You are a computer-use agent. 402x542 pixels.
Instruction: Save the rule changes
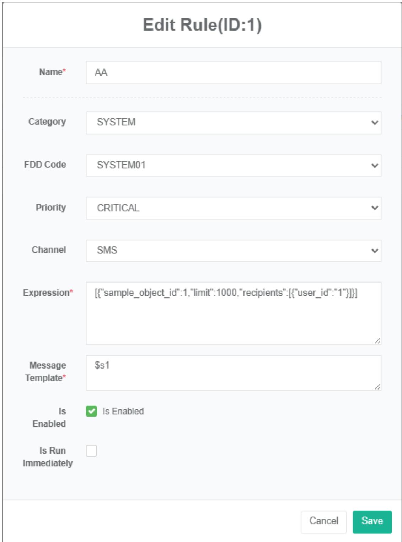click(372, 521)
